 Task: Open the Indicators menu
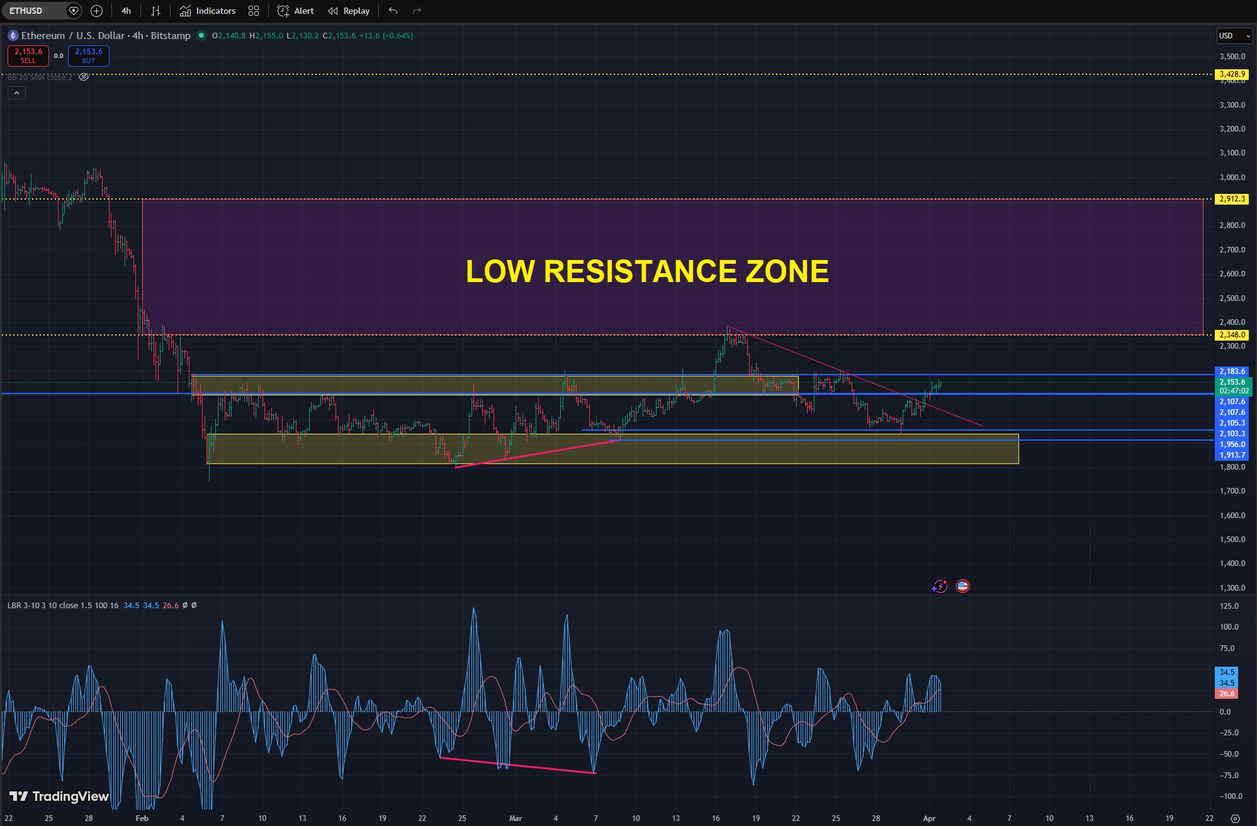click(207, 11)
